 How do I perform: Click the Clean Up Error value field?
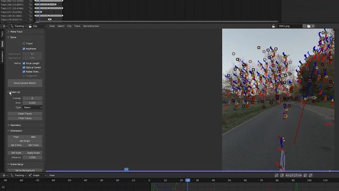click(x=32, y=103)
